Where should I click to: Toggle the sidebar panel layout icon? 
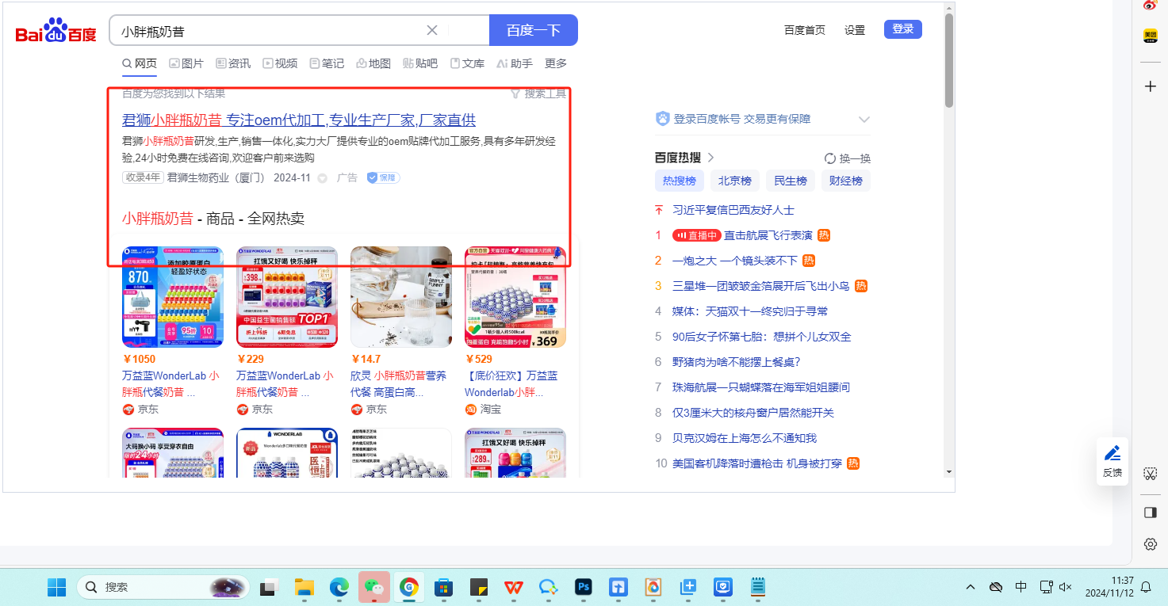tap(1151, 513)
